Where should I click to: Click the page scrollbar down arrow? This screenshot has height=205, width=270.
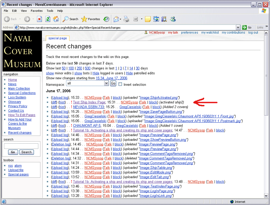(266, 196)
